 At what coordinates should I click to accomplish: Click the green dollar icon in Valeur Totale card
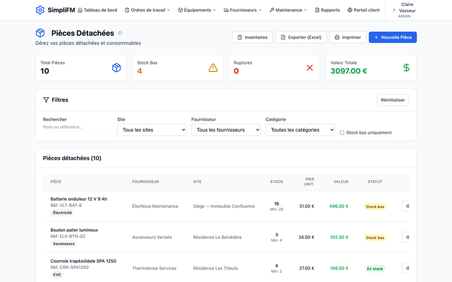tap(406, 68)
